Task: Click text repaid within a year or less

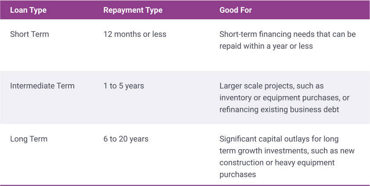Action: (266, 46)
